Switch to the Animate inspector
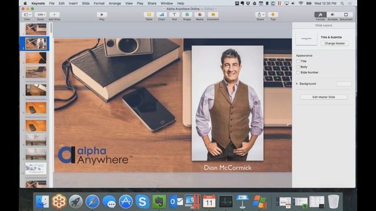The height and width of the screenshot is (211, 376). 333,15
